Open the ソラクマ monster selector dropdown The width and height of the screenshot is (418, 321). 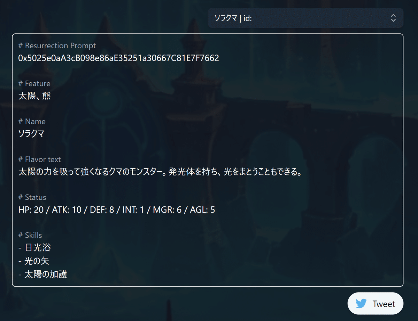[305, 18]
